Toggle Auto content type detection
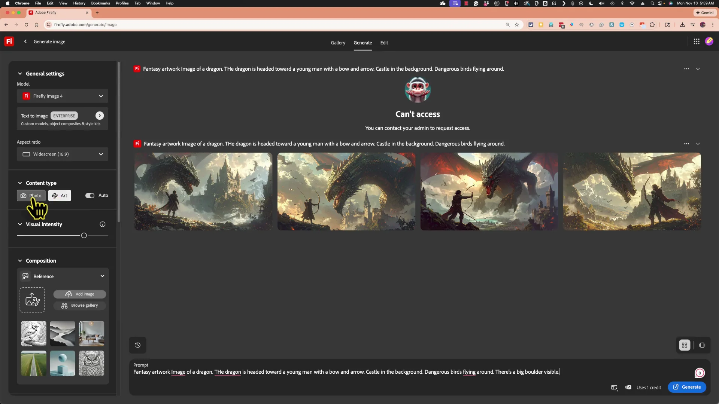The height and width of the screenshot is (404, 719). click(x=90, y=195)
